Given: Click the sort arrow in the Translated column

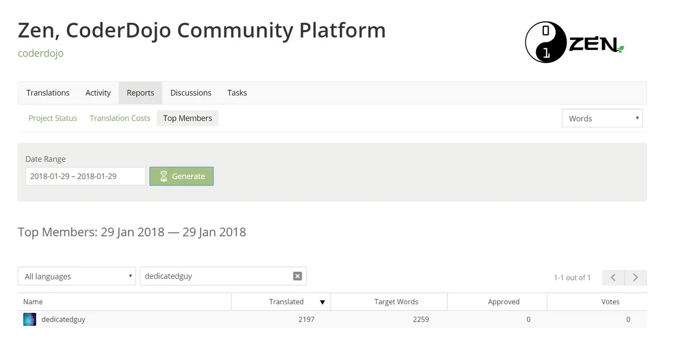Looking at the screenshot, I should (x=322, y=302).
